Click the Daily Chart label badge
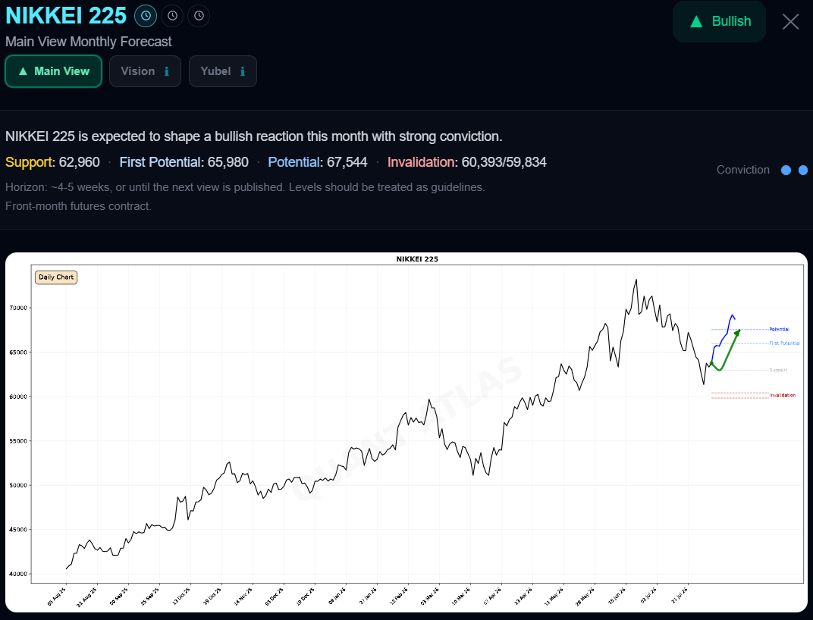 [x=56, y=277]
